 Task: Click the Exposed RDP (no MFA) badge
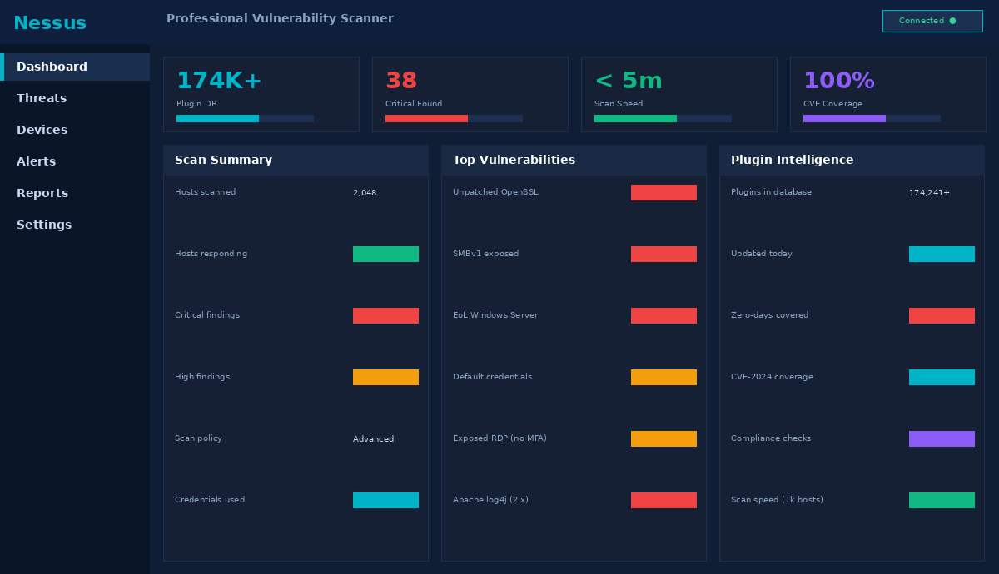(664, 438)
